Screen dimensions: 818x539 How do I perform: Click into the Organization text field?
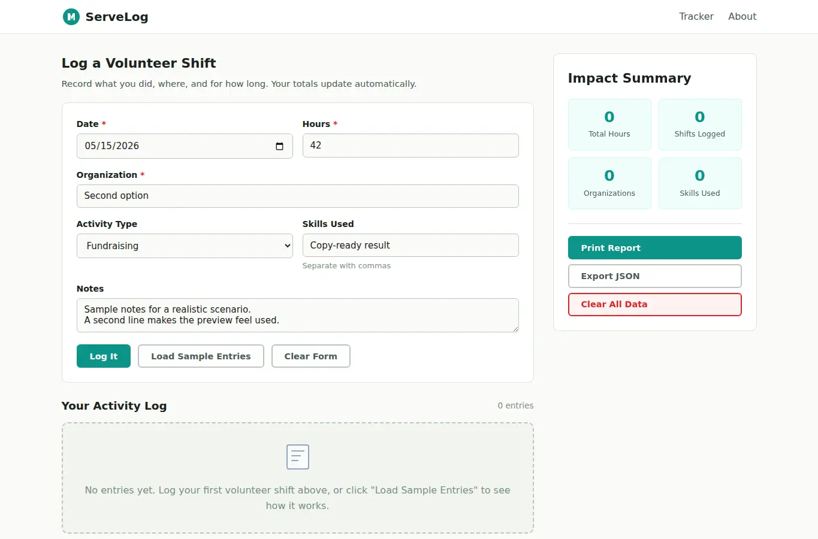coord(298,196)
